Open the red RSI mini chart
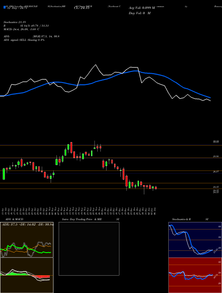The width and height of the screenshot is (222, 293). [195, 275]
